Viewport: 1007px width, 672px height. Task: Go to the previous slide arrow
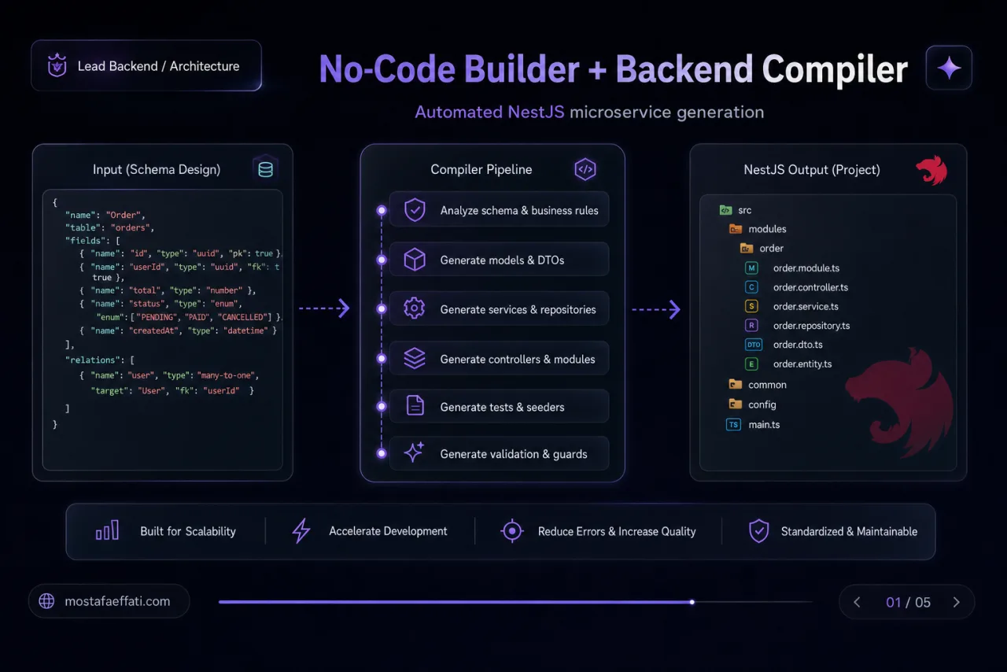(857, 602)
